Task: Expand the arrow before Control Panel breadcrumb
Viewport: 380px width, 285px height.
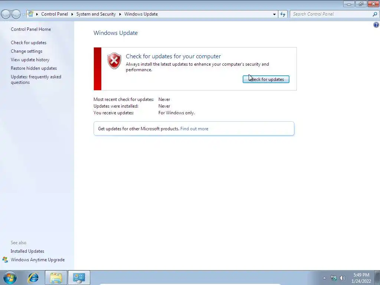Action: pyautogui.click(x=37, y=14)
